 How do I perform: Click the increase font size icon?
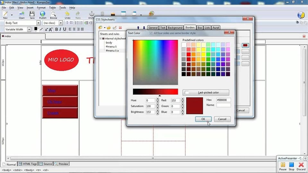(x=50, y=29)
